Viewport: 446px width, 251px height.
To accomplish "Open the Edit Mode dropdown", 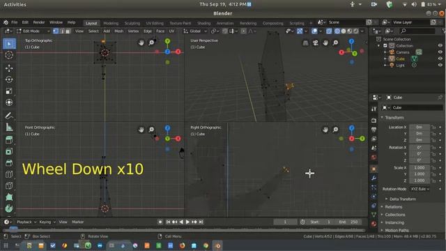I will point(33,31).
